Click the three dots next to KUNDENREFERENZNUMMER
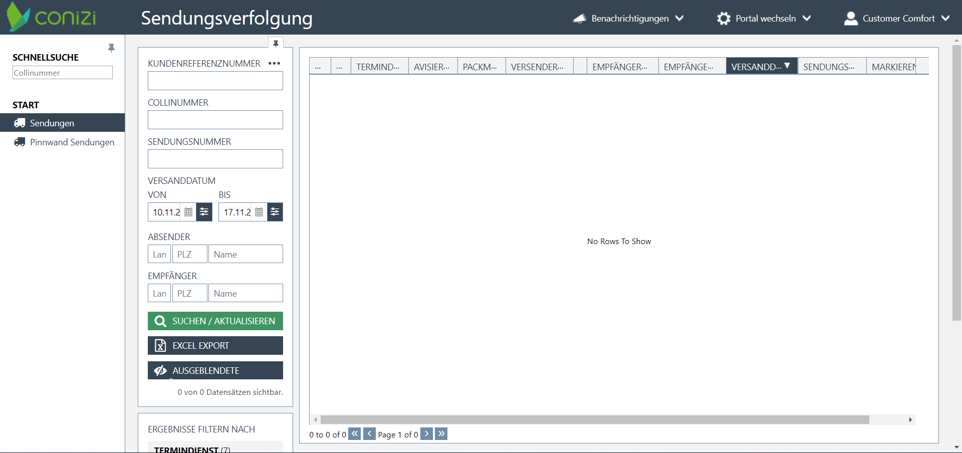 tap(274, 64)
